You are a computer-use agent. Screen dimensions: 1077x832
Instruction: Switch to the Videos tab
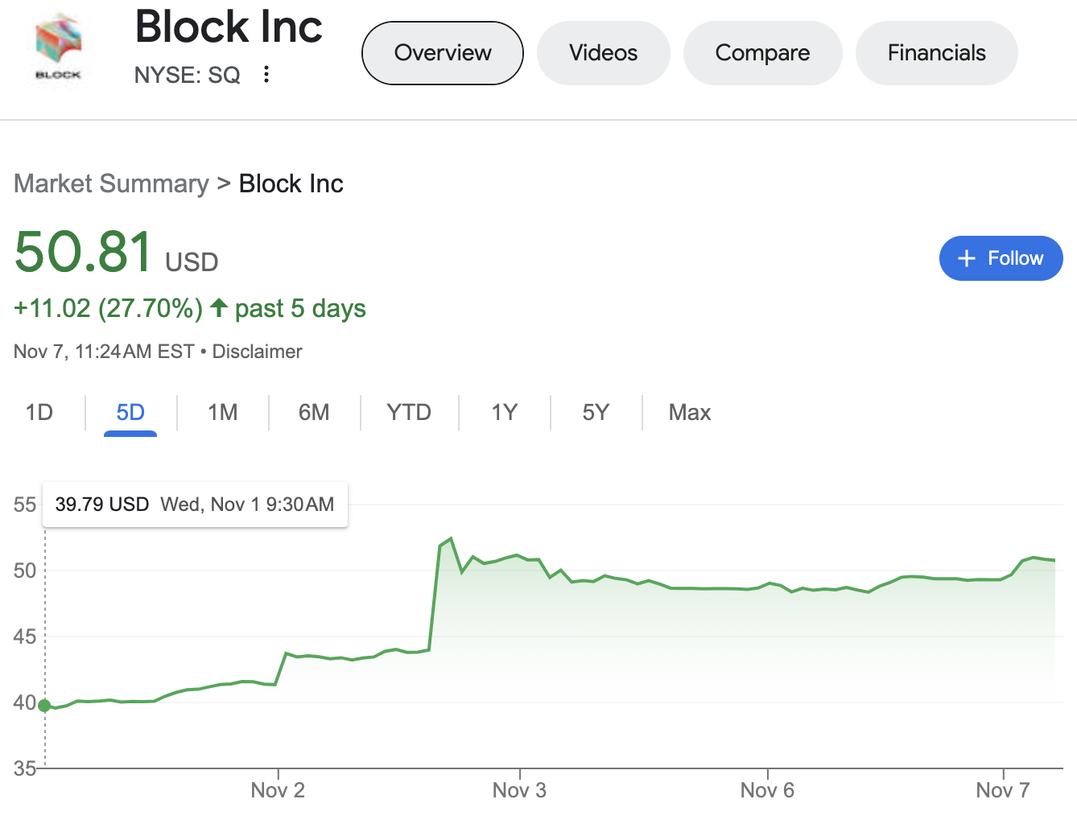pos(603,53)
